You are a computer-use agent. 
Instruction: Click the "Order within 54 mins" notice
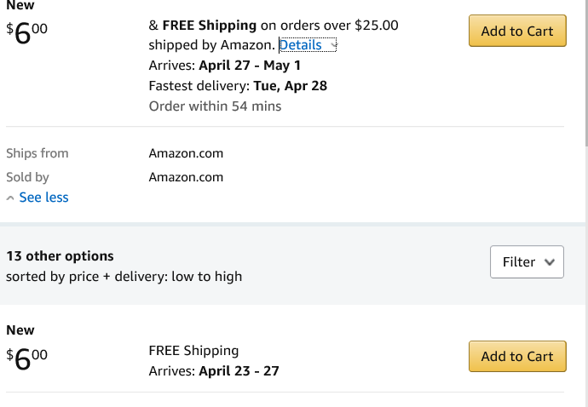[x=215, y=106]
